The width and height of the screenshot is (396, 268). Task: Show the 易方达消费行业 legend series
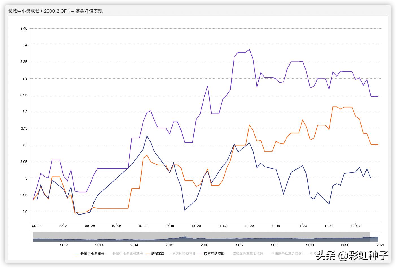pyautogui.click(x=181, y=254)
